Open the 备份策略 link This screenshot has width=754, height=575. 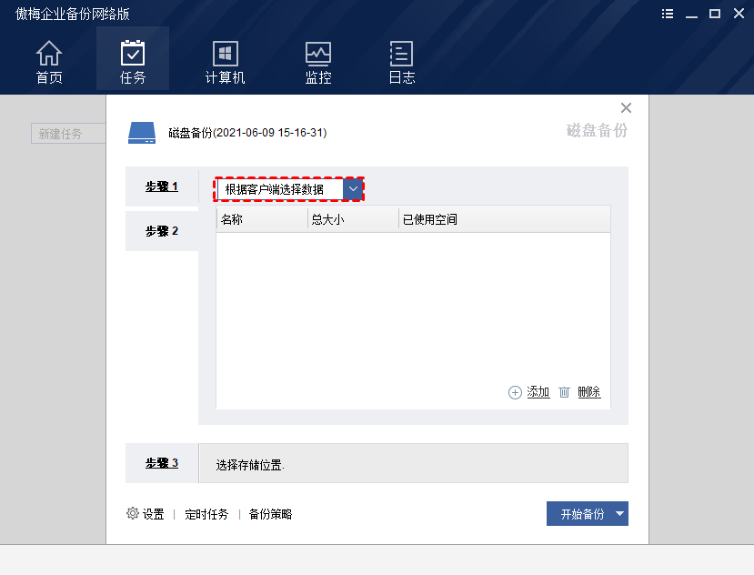[271, 514]
